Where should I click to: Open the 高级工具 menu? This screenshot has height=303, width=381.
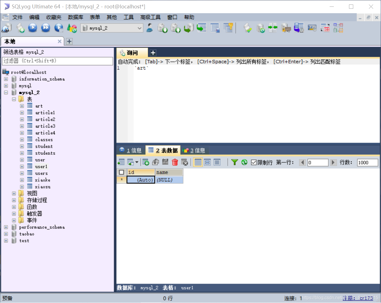(150, 17)
